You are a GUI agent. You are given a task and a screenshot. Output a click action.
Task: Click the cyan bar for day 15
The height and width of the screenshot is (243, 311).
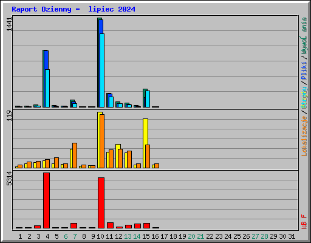pos(148,99)
